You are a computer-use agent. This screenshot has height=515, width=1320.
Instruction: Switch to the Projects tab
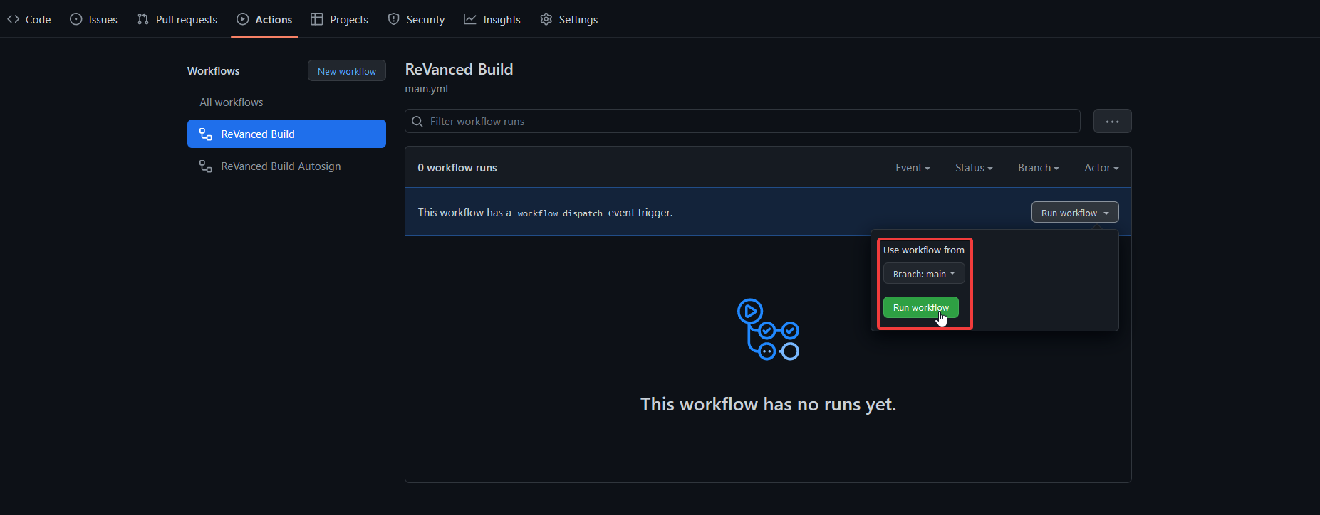340,19
